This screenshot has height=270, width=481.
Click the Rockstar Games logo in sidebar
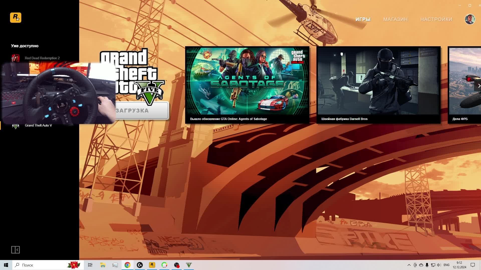coord(16,18)
